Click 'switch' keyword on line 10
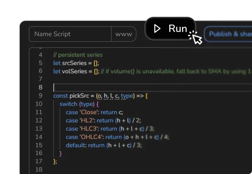The image size is (252, 174). coord(68,104)
